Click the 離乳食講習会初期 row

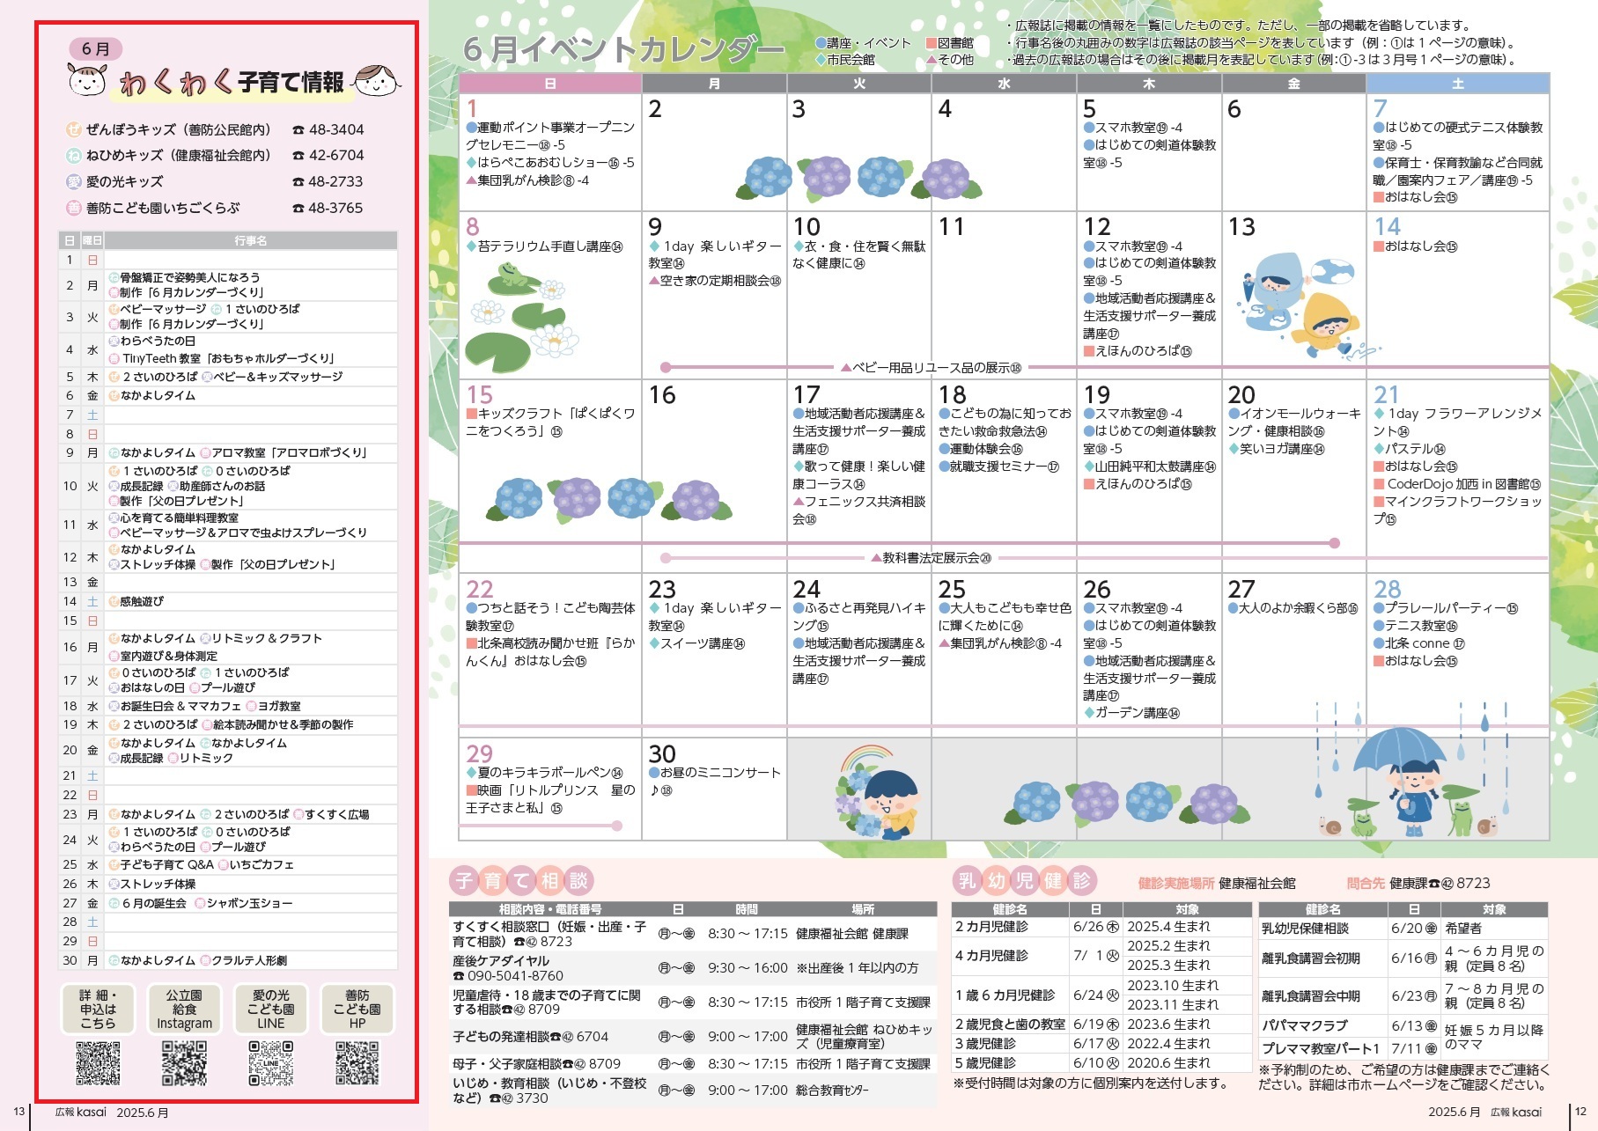[x=1403, y=958]
